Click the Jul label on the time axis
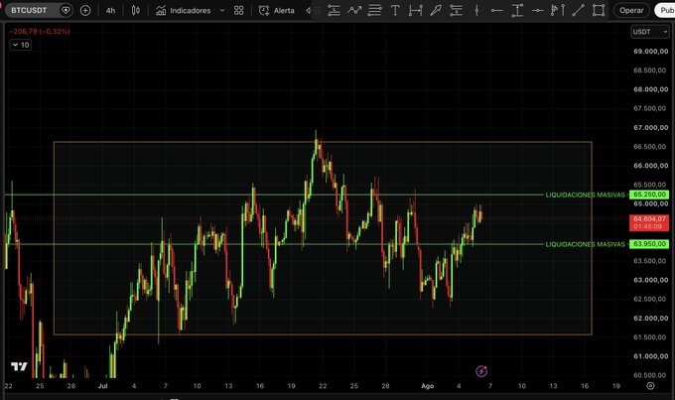Screen dimensions: 675x400 click(x=102, y=386)
